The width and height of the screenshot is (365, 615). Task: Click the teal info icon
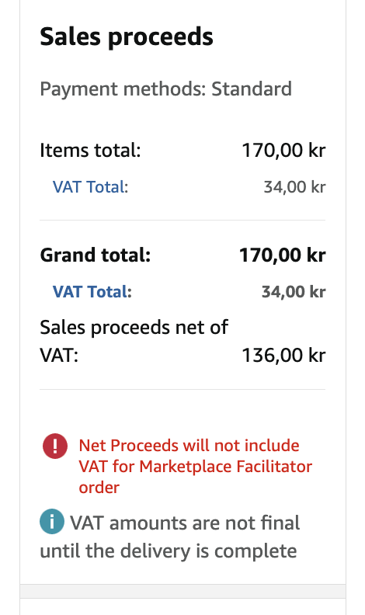[x=52, y=521]
